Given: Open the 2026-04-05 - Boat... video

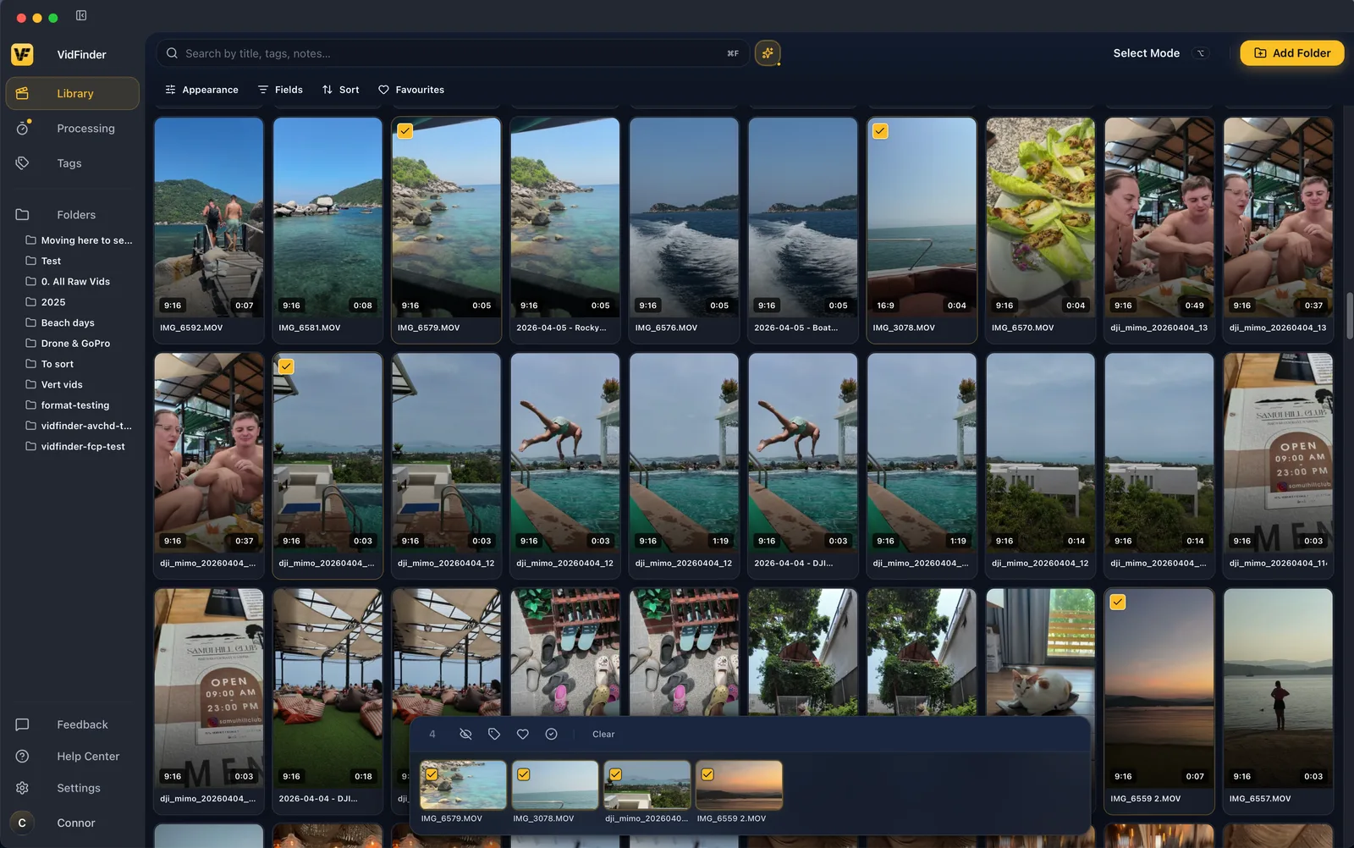Looking at the screenshot, I should pos(803,218).
